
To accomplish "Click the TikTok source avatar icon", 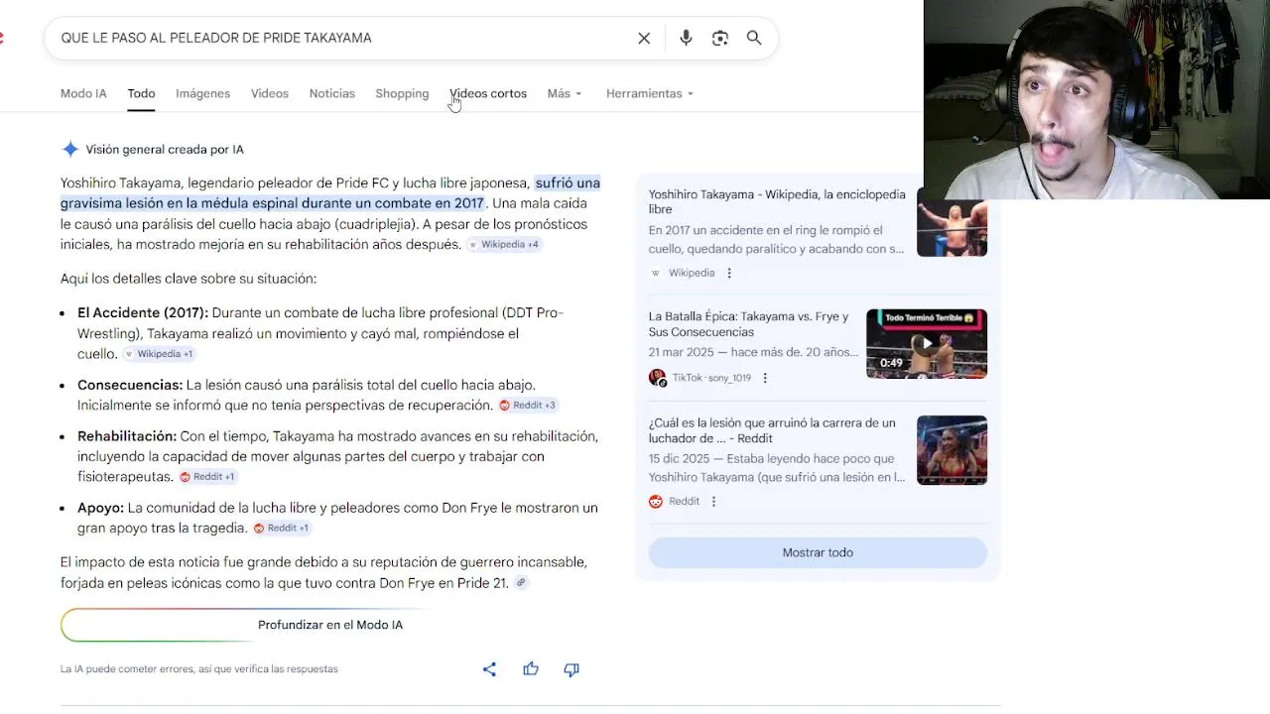I will click(x=657, y=378).
